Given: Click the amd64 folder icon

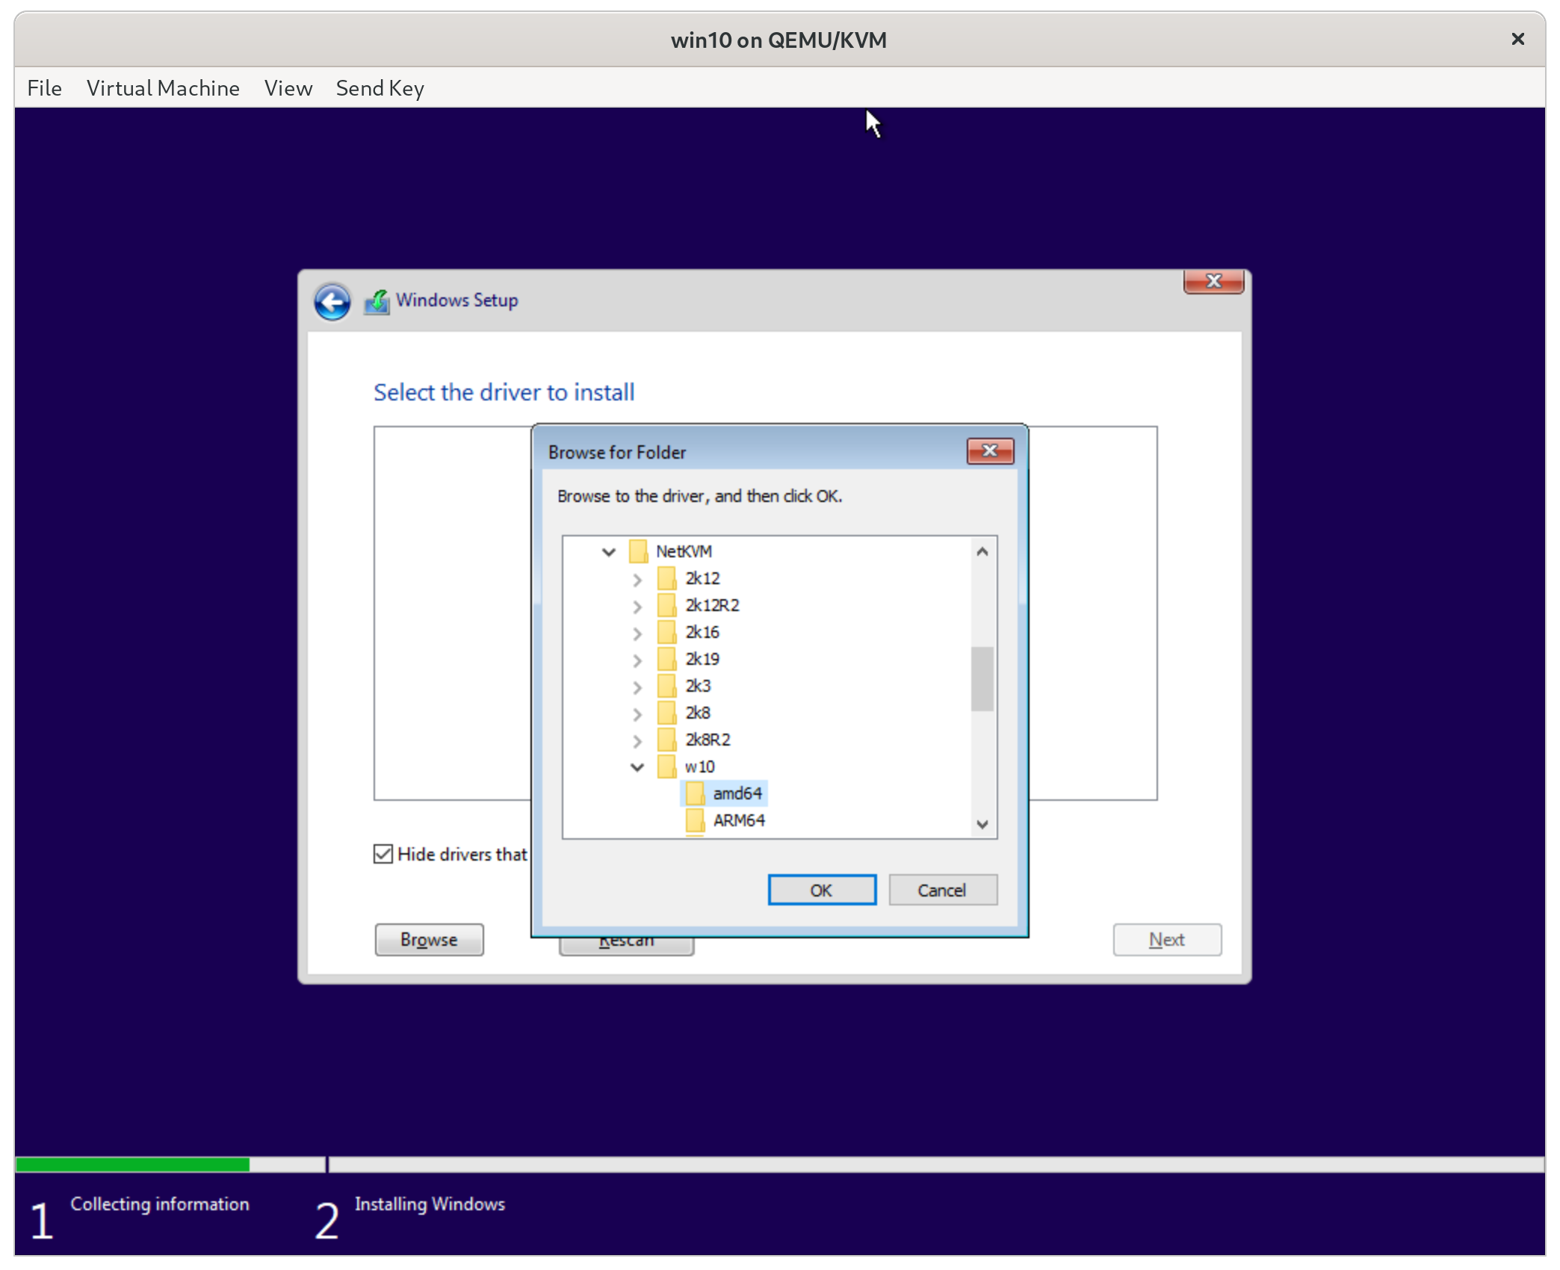Looking at the screenshot, I should pyautogui.click(x=695, y=793).
